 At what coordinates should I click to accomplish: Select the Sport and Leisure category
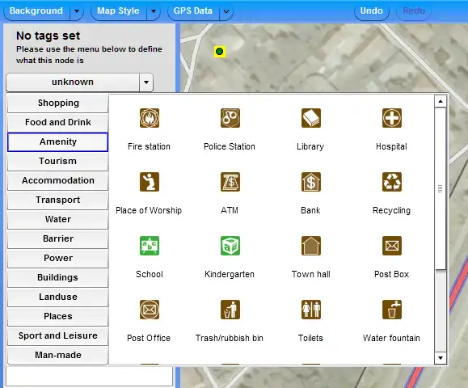(x=58, y=335)
